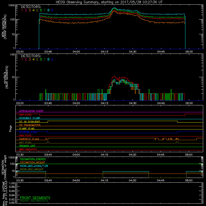Click 03:45 tick under the Flags plot
Screen dimensions: 206x206
pyautogui.click(x=48, y=155)
